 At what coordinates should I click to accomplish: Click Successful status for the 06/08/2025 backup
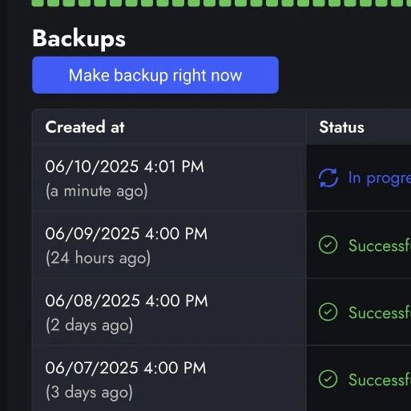pos(380,313)
